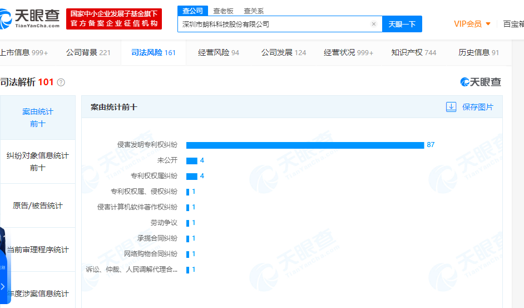Open the VIP会员 dropdown arrow

click(488, 24)
